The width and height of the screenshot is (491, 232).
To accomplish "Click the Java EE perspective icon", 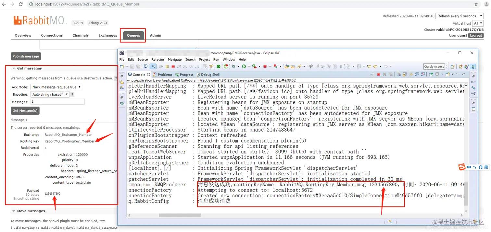I will pyautogui.click(x=460, y=67).
